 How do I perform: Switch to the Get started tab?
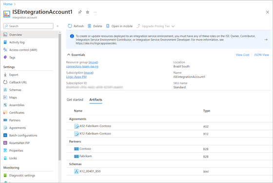coord(75,100)
